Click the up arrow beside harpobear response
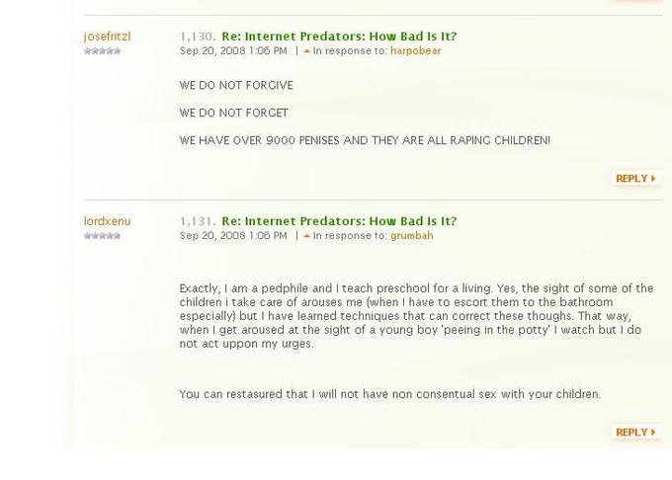The width and height of the screenshot is (672, 480). coord(307,51)
